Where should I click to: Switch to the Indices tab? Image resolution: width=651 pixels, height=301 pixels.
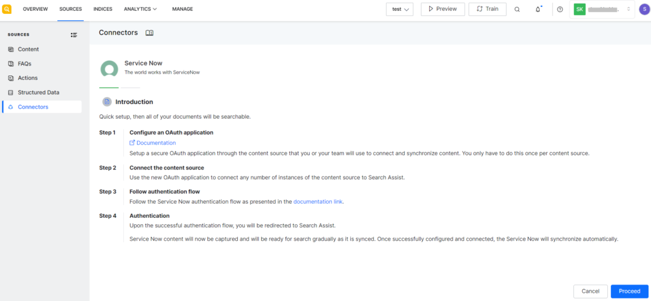click(x=102, y=9)
